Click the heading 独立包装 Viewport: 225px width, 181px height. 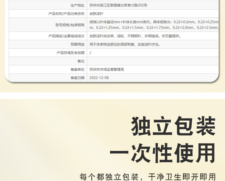click(x=173, y=126)
